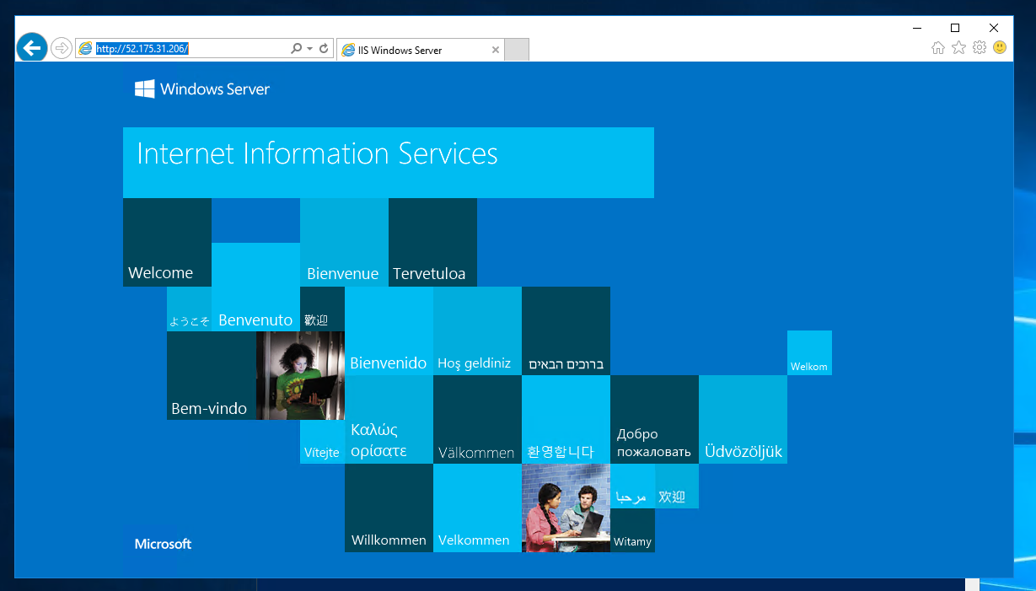Click the Καλώς ορίσατε tile
The image size is (1036, 591).
point(389,419)
